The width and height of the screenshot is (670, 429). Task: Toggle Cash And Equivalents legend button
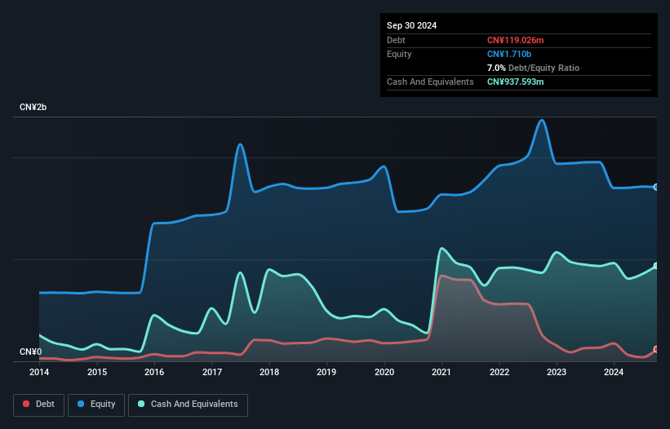pyautogui.click(x=188, y=405)
